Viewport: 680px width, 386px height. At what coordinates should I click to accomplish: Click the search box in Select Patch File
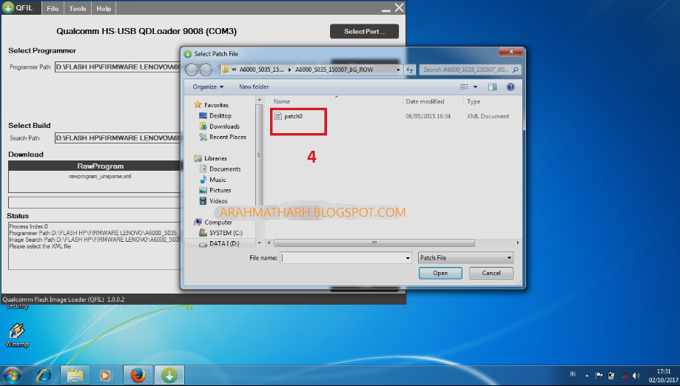(470, 70)
